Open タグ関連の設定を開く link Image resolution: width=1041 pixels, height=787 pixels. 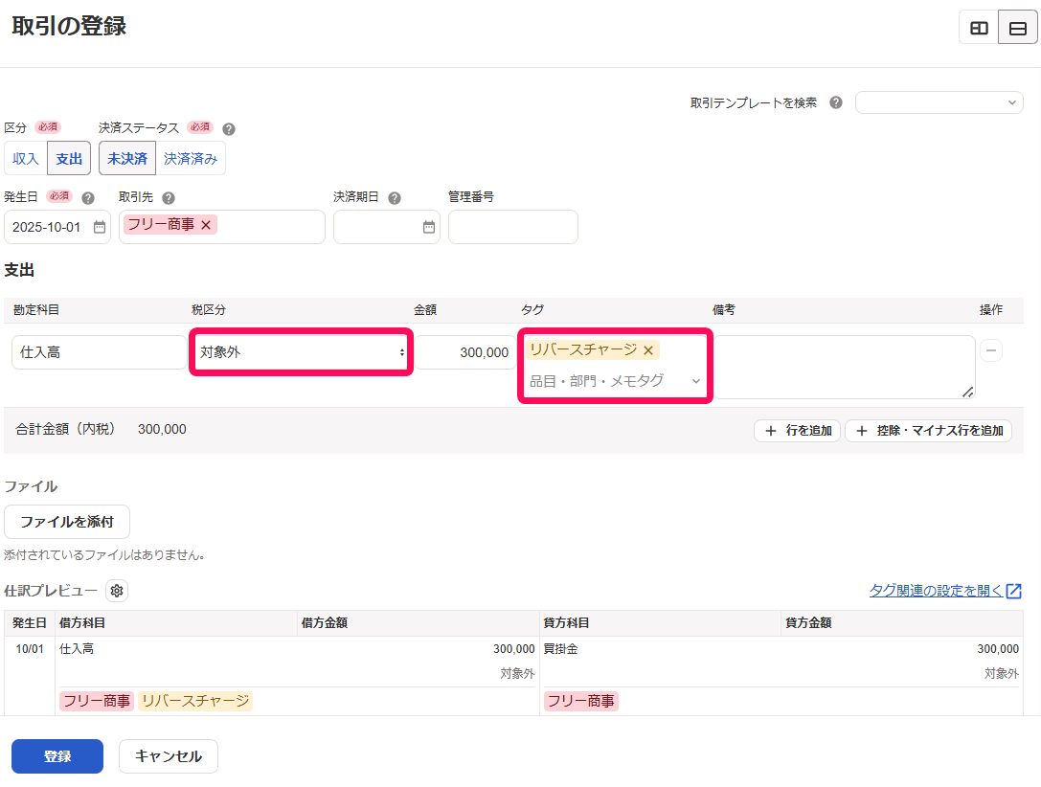pyautogui.click(x=945, y=591)
